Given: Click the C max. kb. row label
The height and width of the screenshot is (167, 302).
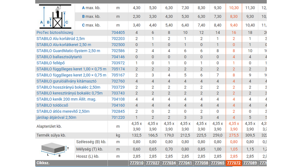Looking at the screenshot, I should [91, 25].
